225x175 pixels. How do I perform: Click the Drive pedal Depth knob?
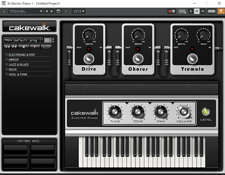[89, 35]
